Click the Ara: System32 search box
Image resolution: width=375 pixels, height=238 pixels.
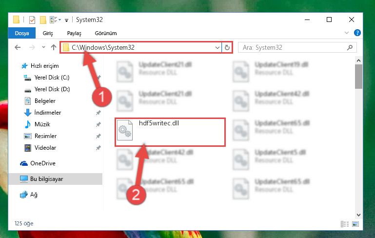294,47
